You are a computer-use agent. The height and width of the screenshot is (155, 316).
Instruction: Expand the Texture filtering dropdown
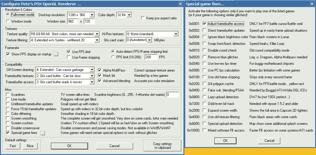click(97, 40)
